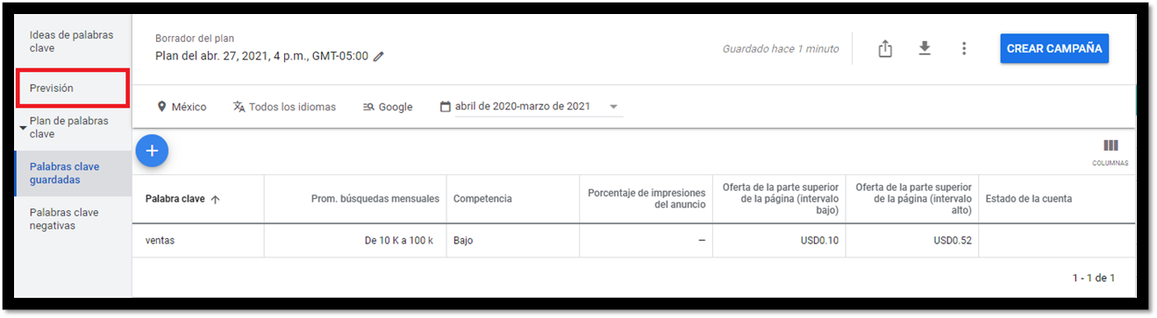Image resolution: width=1157 pixels, height=318 pixels.
Task: Open the three-dot more options menu
Action: (964, 48)
